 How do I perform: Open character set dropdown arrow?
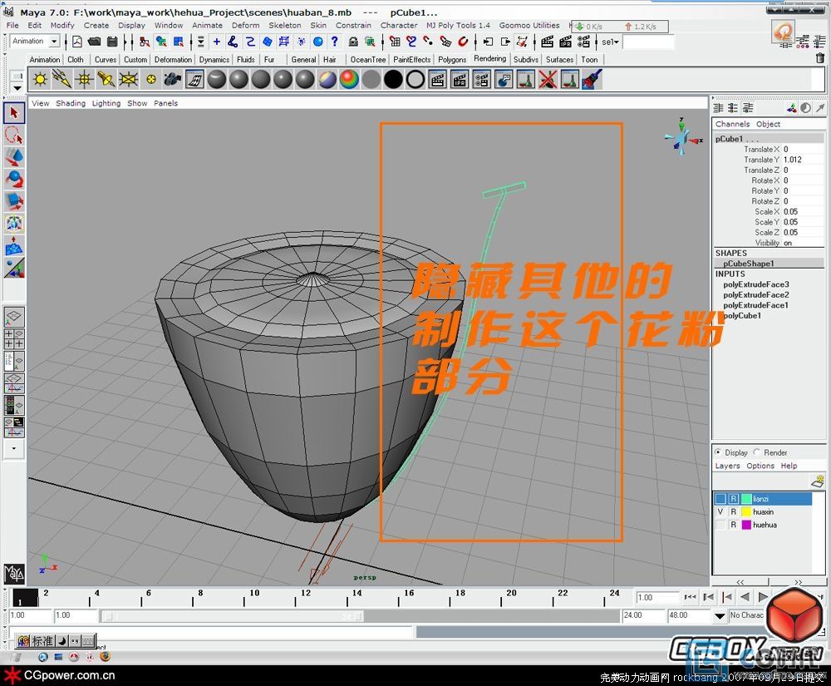(719, 615)
